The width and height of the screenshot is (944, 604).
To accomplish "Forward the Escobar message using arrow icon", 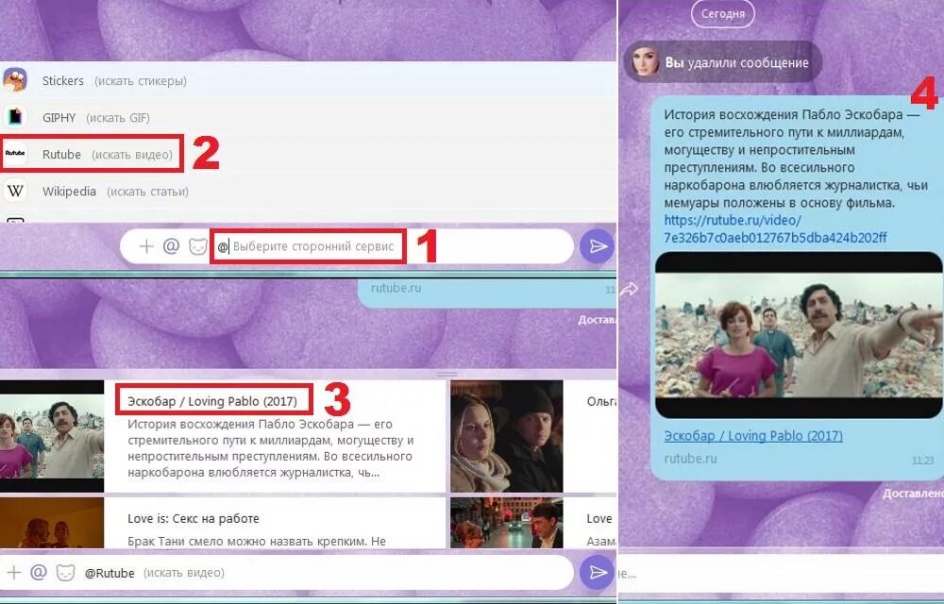I will [629, 290].
